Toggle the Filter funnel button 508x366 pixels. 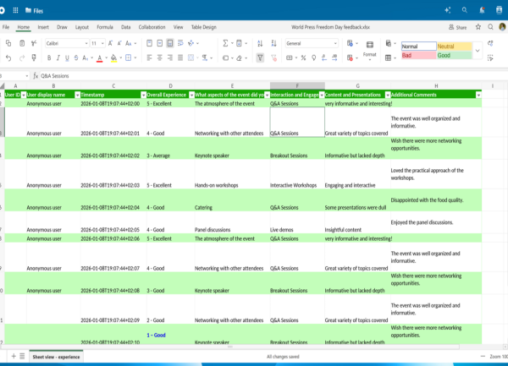point(260,57)
